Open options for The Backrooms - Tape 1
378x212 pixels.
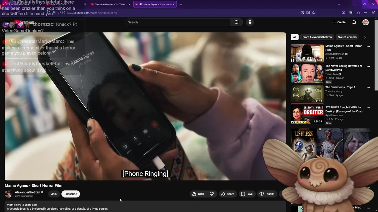368,88
